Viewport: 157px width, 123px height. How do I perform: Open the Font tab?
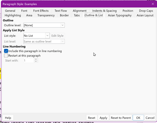[24, 11]
